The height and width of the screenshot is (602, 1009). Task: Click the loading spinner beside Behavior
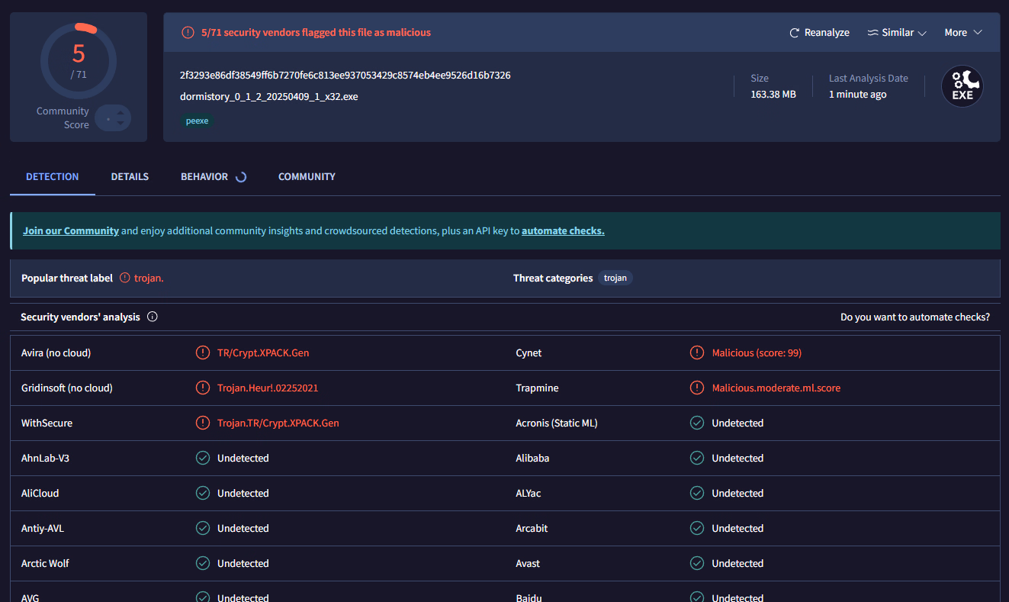(241, 177)
